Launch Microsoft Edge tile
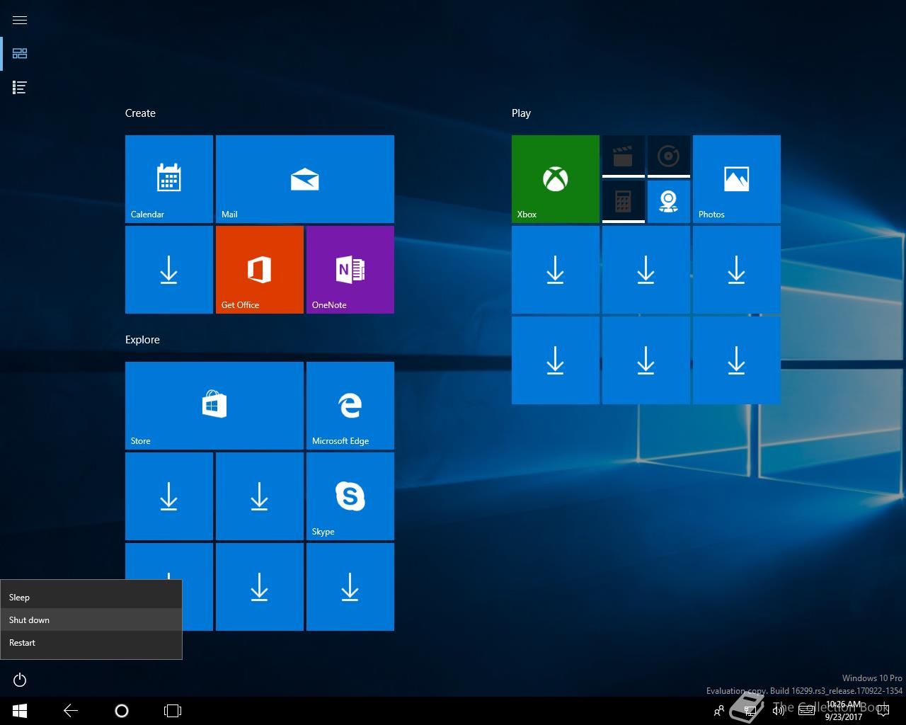 pyautogui.click(x=350, y=406)
